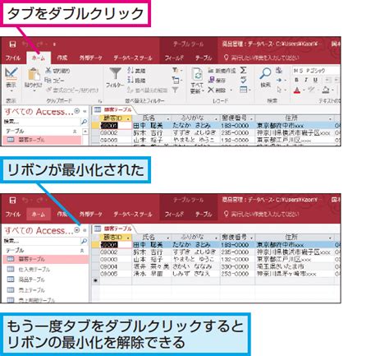Click the Delete (削除) X icon
Image resolution: width=389 pixels, height=356 pixels.
[211, 90]
